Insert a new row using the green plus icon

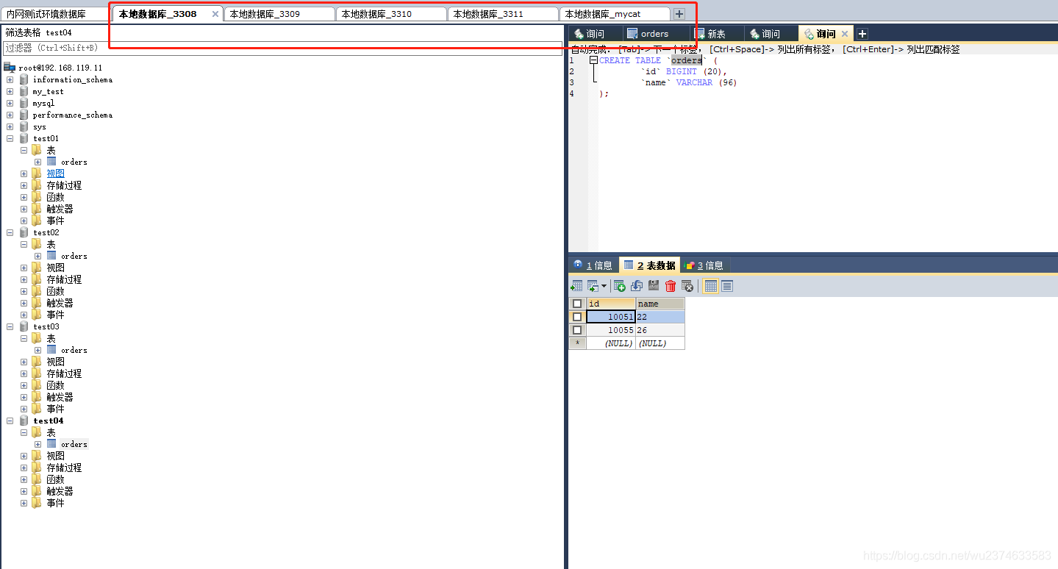click(620, 286)
